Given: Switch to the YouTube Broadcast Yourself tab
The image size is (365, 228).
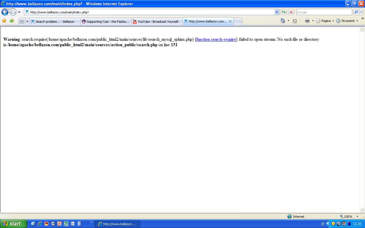Looking at the screenshot, I should (157, 22).
